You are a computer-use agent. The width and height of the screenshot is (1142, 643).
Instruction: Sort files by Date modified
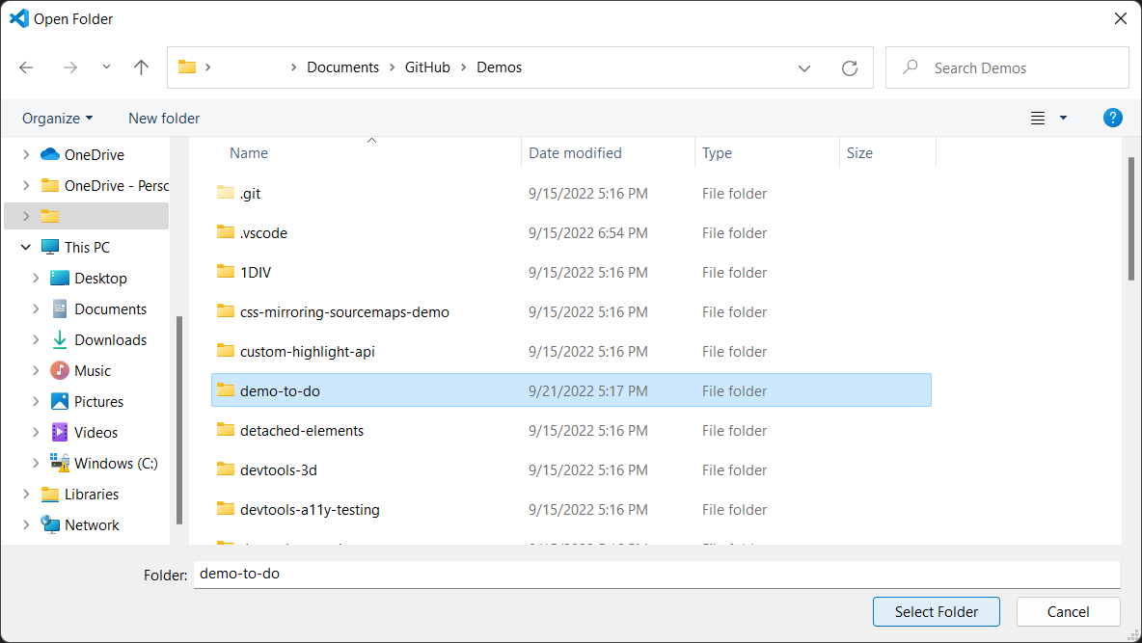point(573,152)
